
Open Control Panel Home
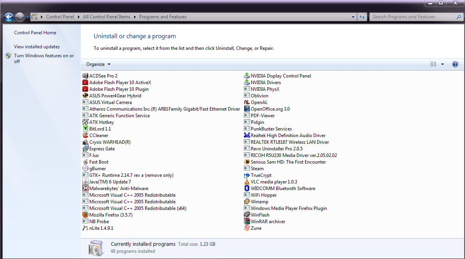35,33
